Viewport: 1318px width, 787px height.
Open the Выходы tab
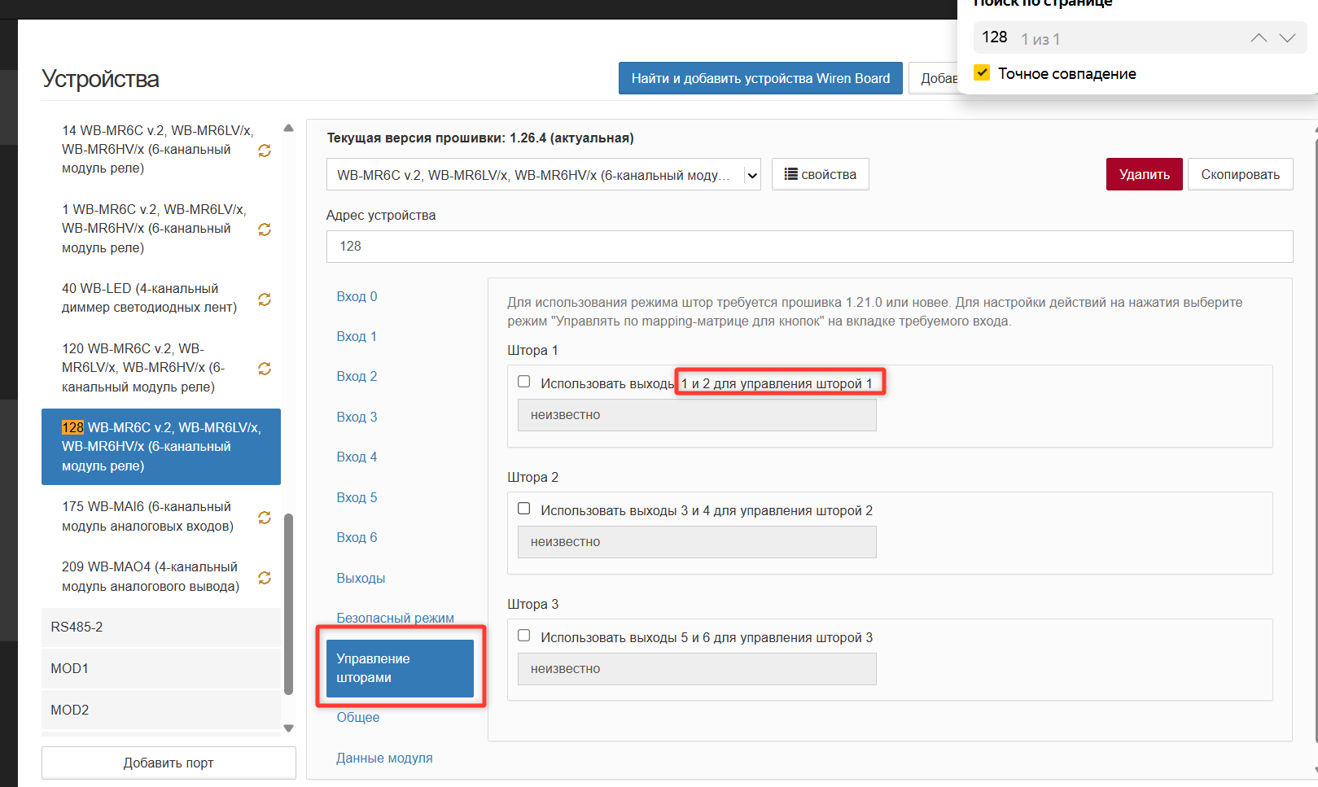[x=361, y=578]
